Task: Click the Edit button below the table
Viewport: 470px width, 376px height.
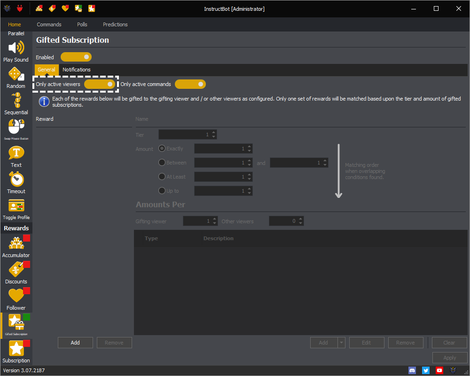Action: coord(367,343)
